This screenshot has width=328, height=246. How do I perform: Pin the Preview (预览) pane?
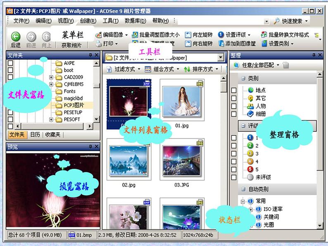tap(90, 147)
